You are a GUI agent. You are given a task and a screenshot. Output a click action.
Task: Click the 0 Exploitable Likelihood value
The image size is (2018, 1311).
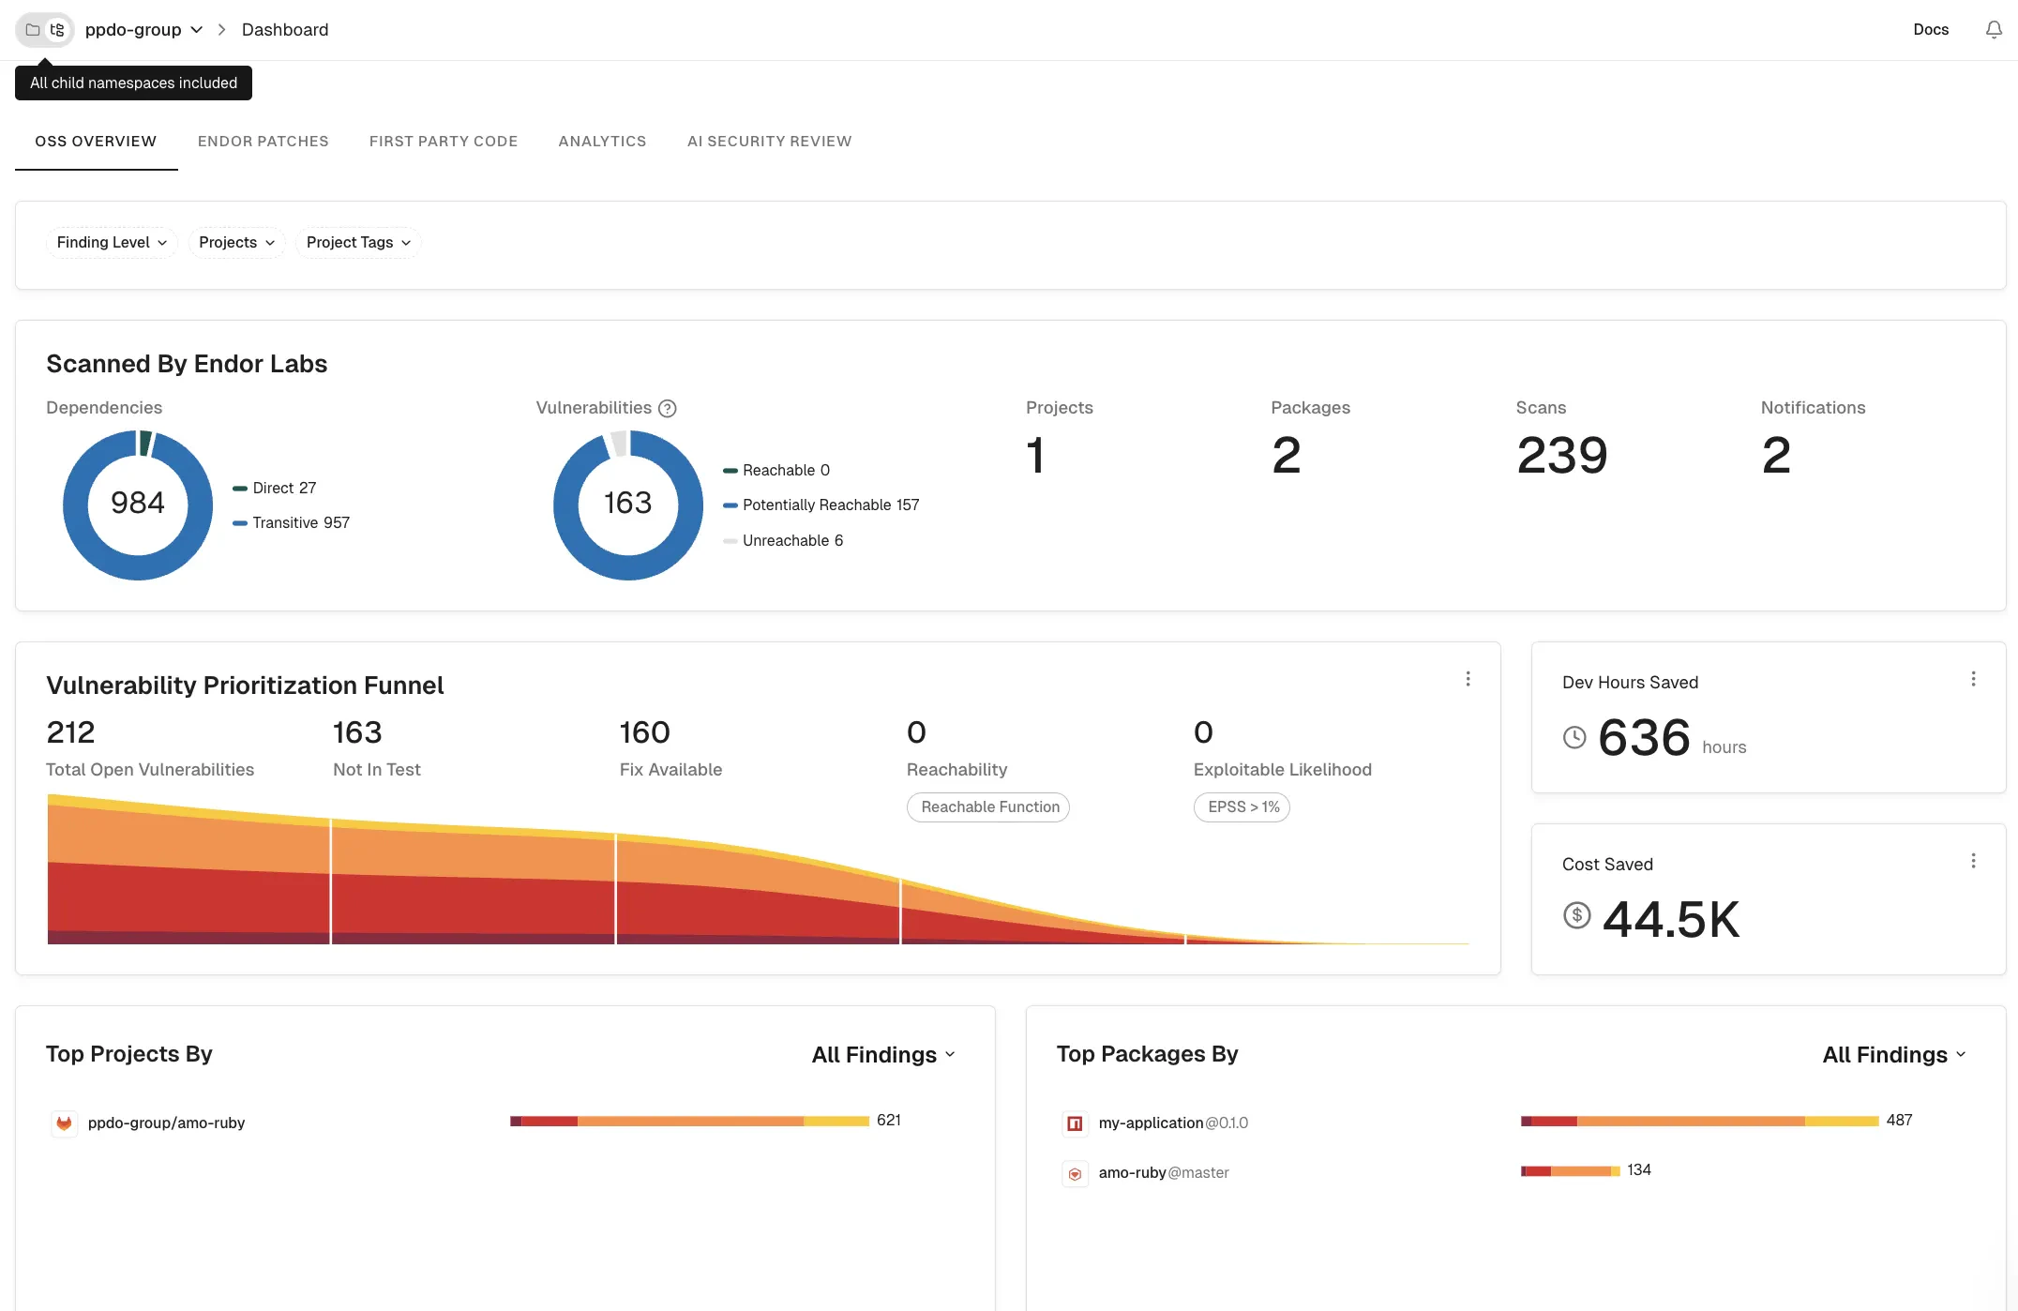click(x=1203, y=732)
